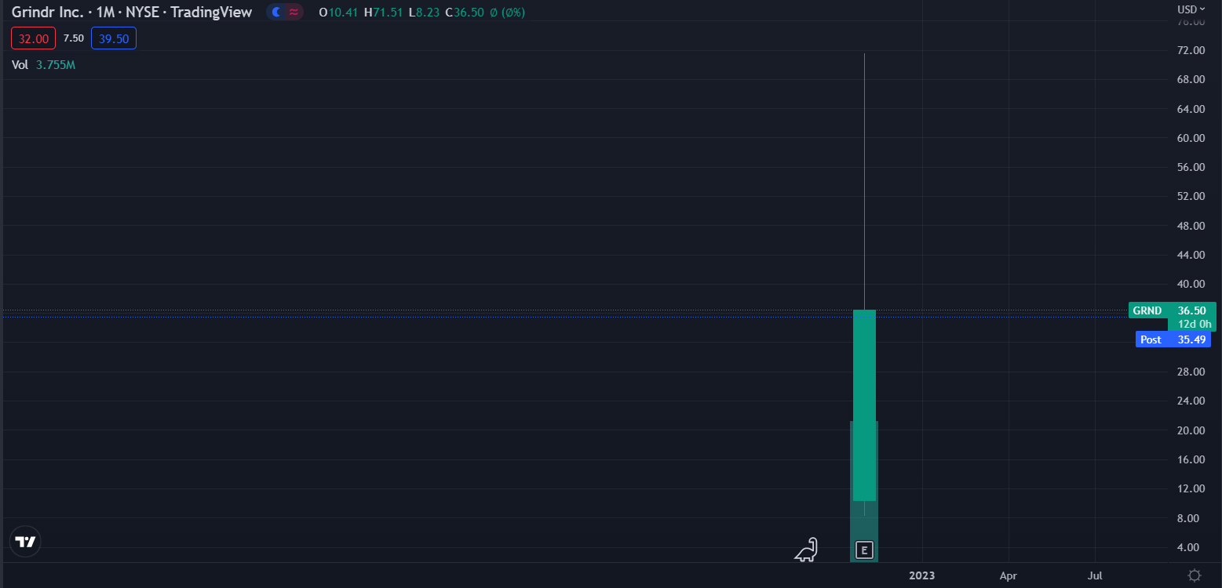Click the Vol indicator label
The height and width of the screenshot is (588, 1222).
click(x=20, y=65)
